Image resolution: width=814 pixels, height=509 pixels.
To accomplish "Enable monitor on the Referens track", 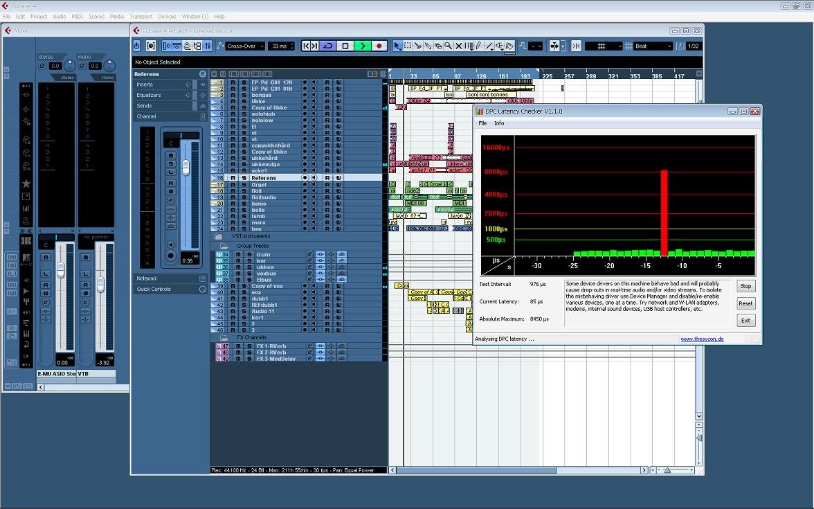I will [314, 177].
